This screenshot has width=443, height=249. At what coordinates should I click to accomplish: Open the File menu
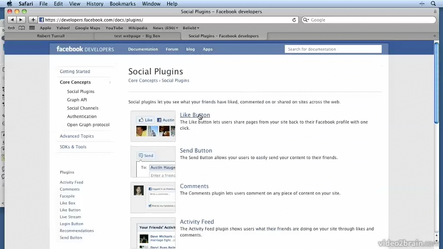[x=44, y=3]
